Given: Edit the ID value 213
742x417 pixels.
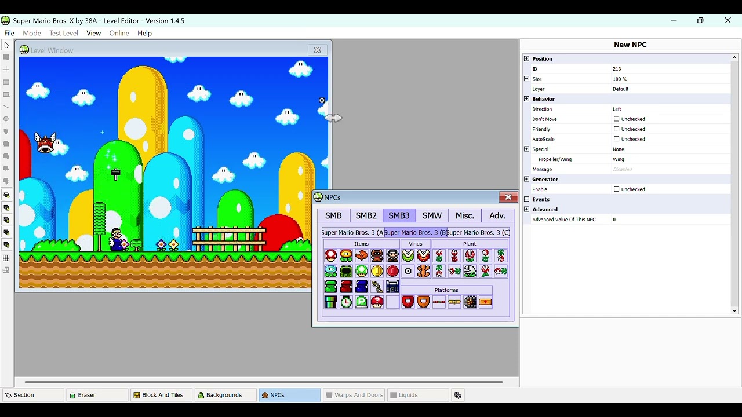Looking at the screenshot, I should pos(671,69).
